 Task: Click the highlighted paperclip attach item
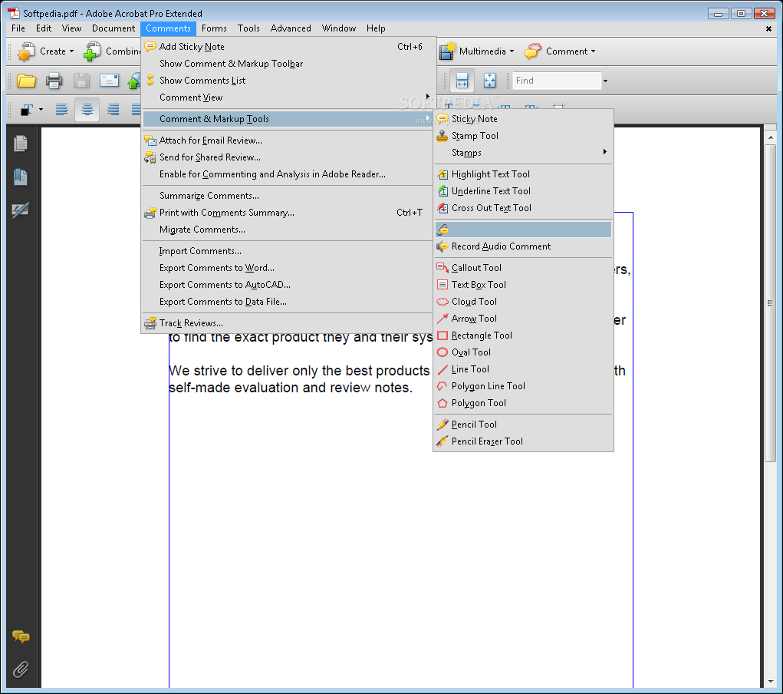click(523, 230)
